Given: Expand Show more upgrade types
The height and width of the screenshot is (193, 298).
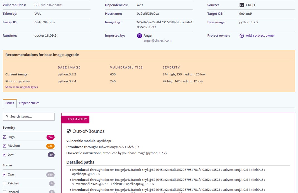Looking at the screenshot, I should [21, 87].
